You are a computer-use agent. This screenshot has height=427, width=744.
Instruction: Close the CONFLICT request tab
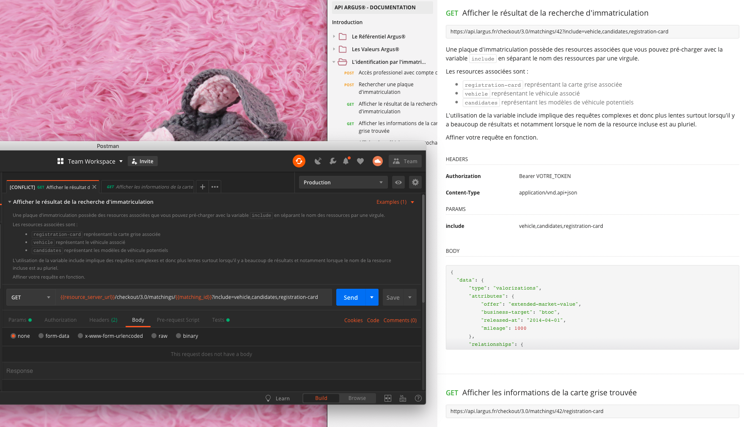click(x=94, y=187)
